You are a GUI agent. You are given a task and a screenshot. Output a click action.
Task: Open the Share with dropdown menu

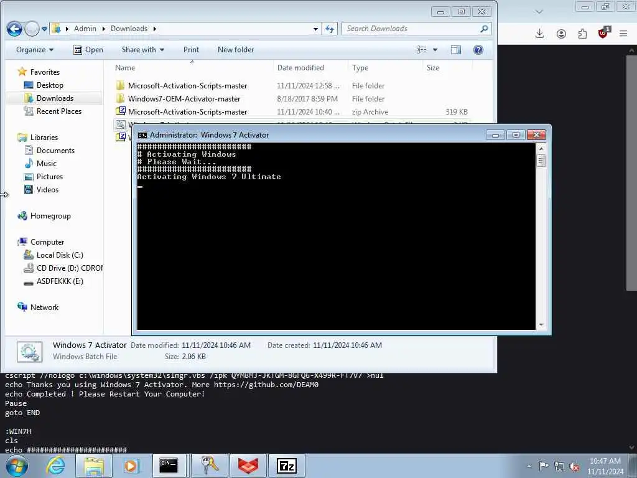142,50
